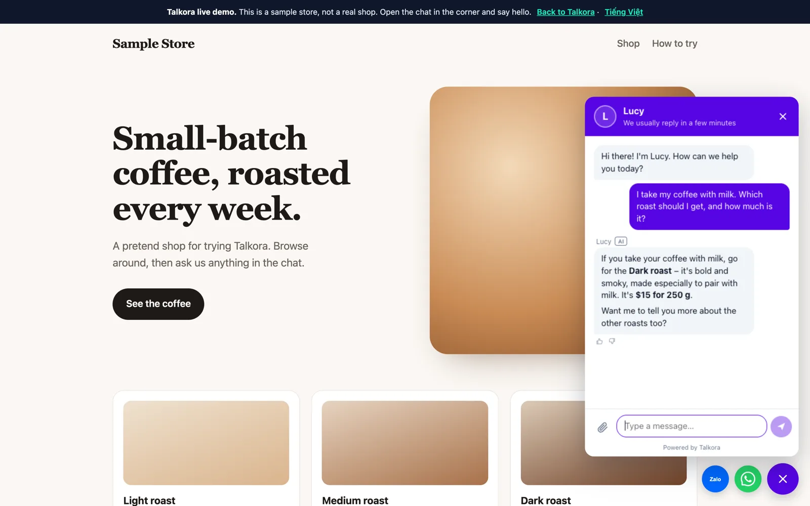
Task: Click the send message arrow button
Action: pos(781,427)
